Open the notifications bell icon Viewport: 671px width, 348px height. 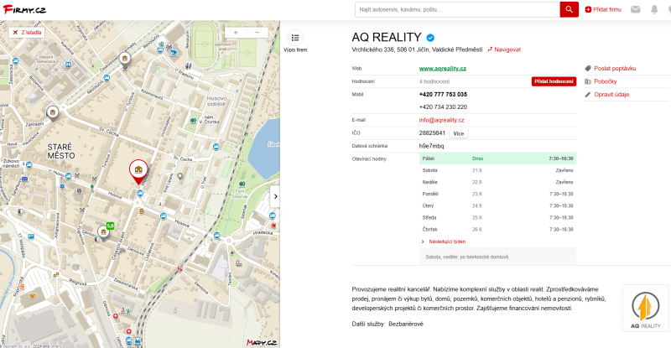[654, 9]
